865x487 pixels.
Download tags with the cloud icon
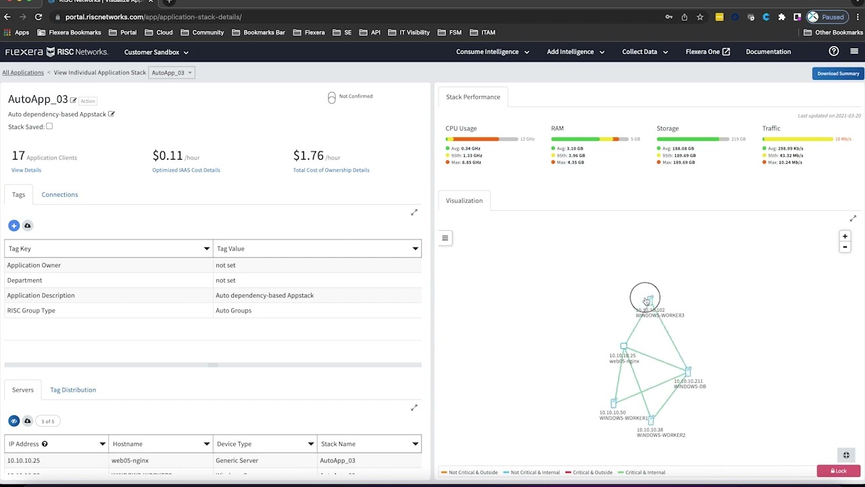(x=28, y=225)
